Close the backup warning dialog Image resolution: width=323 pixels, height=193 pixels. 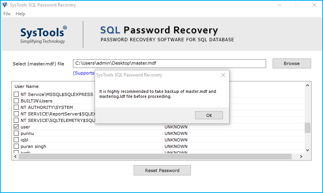coord(223,75)
